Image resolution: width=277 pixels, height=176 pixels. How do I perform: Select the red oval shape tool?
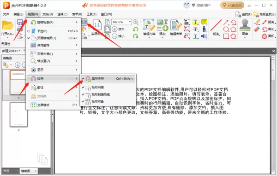[x=226, y=29]
